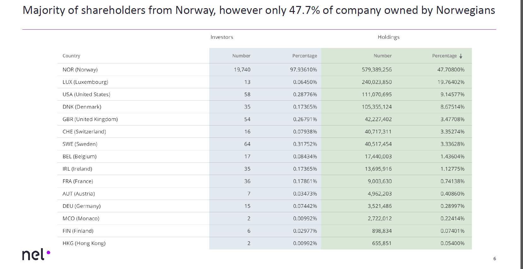Image resolution: width=523 pixels, height=269 pixels.
Task: Click the slide title text
Action: (x=259, y=11)
